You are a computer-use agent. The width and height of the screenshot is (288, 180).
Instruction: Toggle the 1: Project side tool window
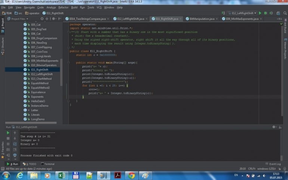pos(2,23)
